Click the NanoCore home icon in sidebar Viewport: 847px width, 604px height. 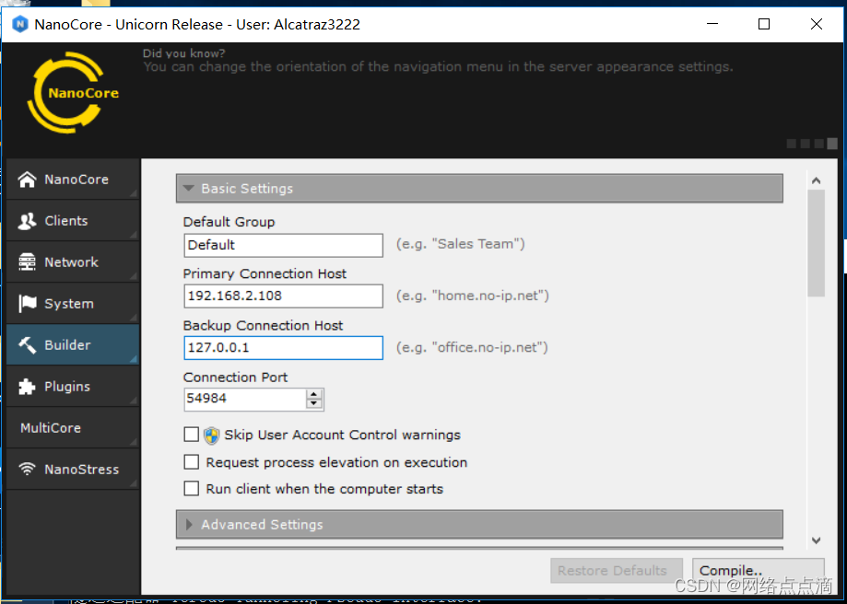pos(27,180)
